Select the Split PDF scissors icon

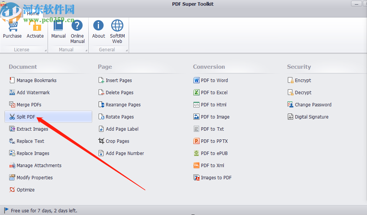12,117
